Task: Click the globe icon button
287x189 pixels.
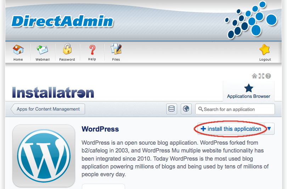Action: pos(186,109)
